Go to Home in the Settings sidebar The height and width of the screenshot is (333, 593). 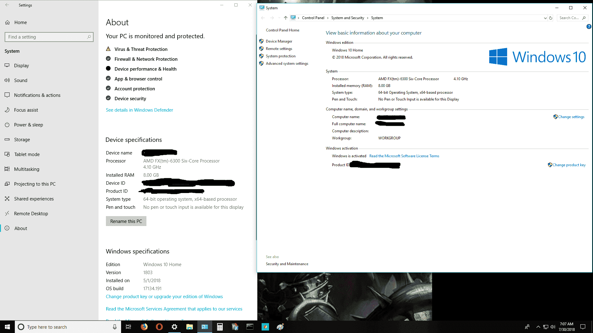(x=20, y=22)
